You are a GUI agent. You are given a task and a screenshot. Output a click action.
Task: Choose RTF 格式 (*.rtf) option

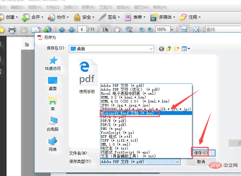(146, 136)
